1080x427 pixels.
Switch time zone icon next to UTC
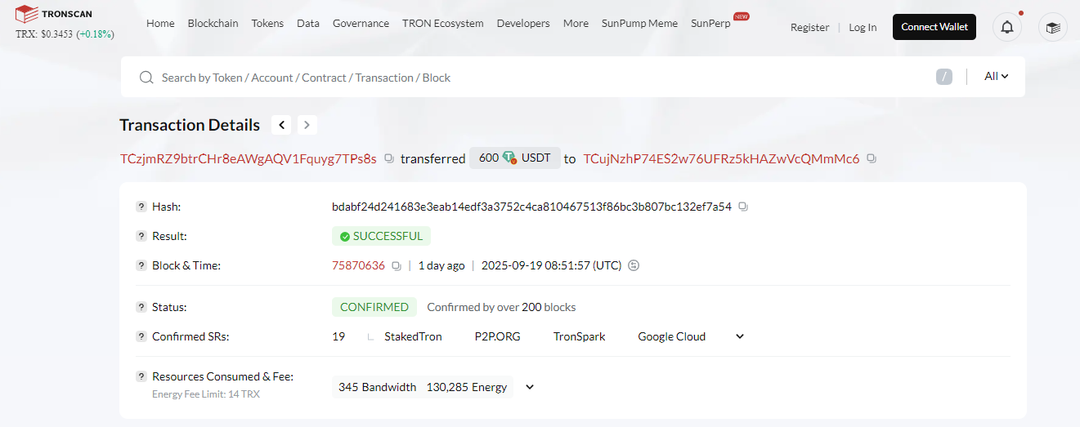point(634,265)
